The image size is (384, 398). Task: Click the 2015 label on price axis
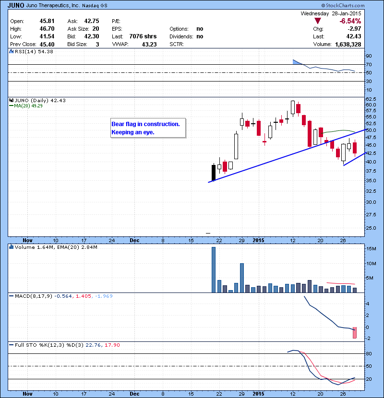(x=258, y=240)
